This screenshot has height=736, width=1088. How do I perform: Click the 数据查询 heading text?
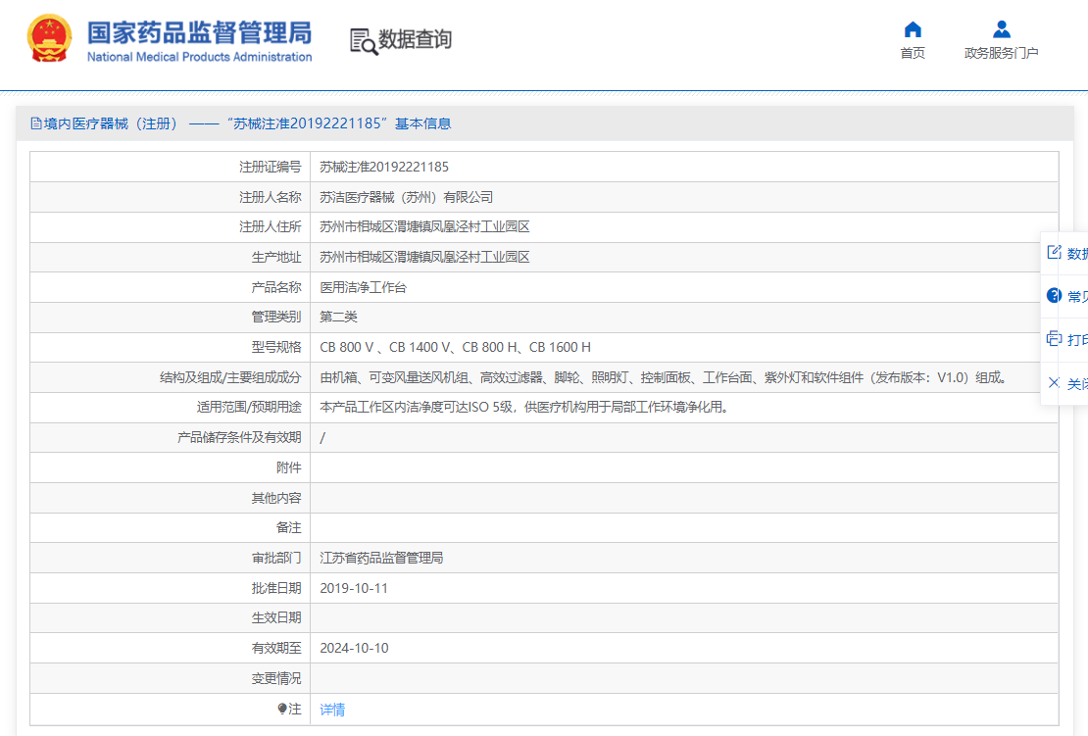coord(416,40)
